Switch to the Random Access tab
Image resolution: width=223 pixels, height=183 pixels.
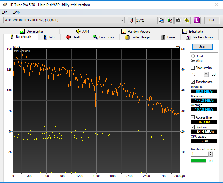(x=136, y=31)
